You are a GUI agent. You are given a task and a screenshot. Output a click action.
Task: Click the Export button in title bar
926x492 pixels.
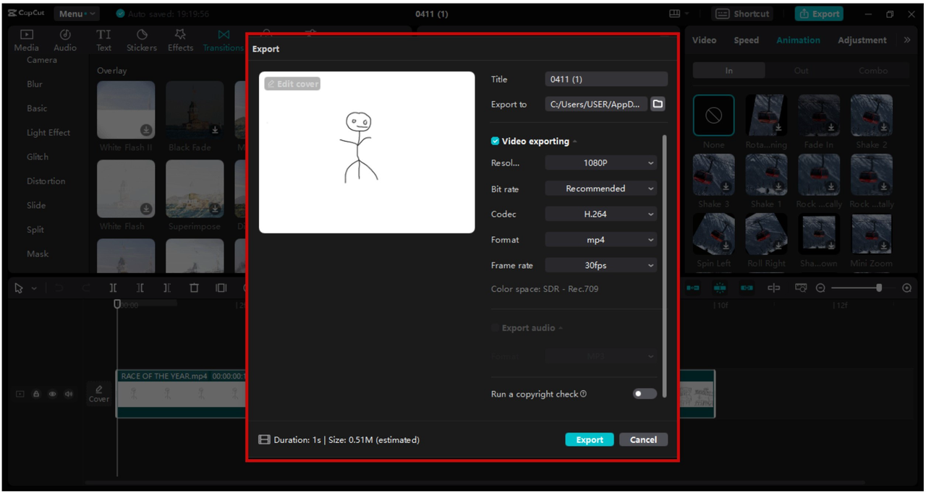tap(820, 14)
